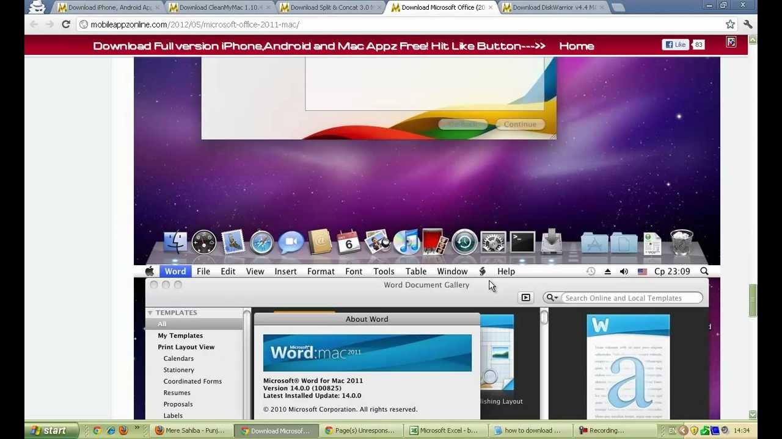782x439 pixels.
Task: Open the search magnifier dropdown in gallery
Action: (x=552, y=298)
